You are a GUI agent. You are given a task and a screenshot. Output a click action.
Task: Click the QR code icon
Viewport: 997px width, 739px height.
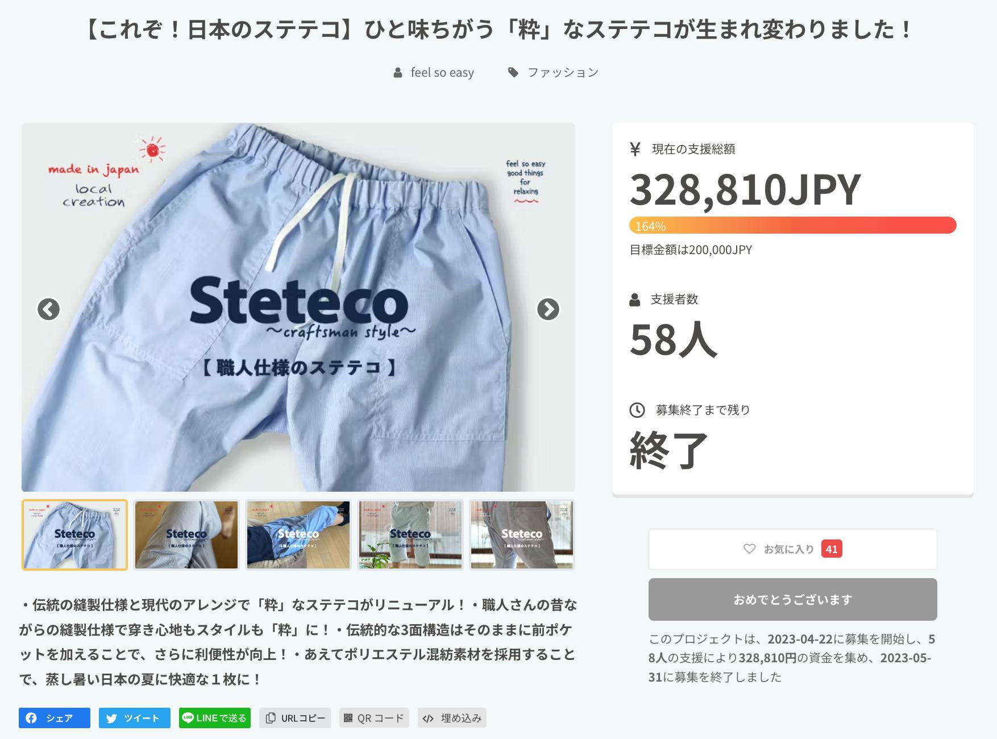[x=348, y=718]
